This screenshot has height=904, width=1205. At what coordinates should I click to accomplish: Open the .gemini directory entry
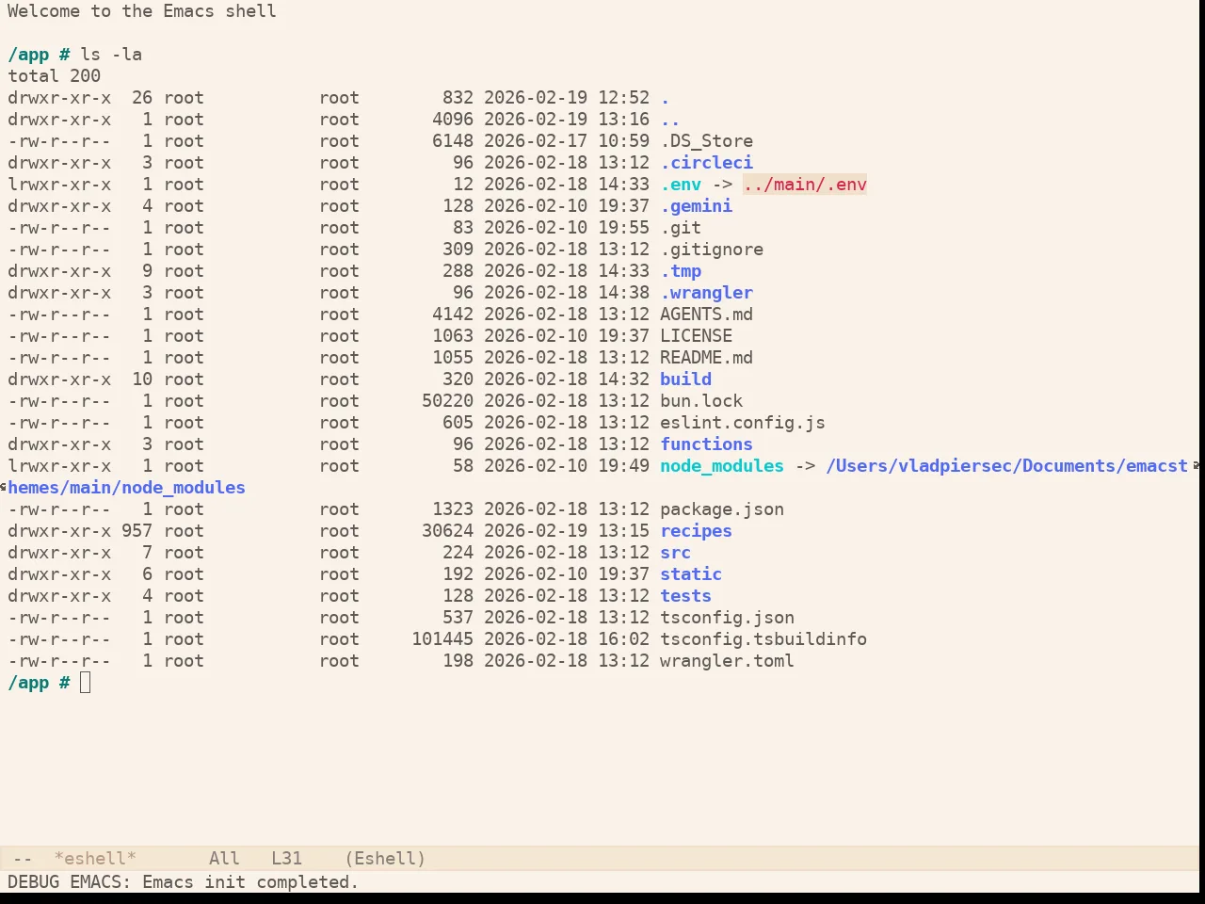pyautogui.click(x=696, y=206)
